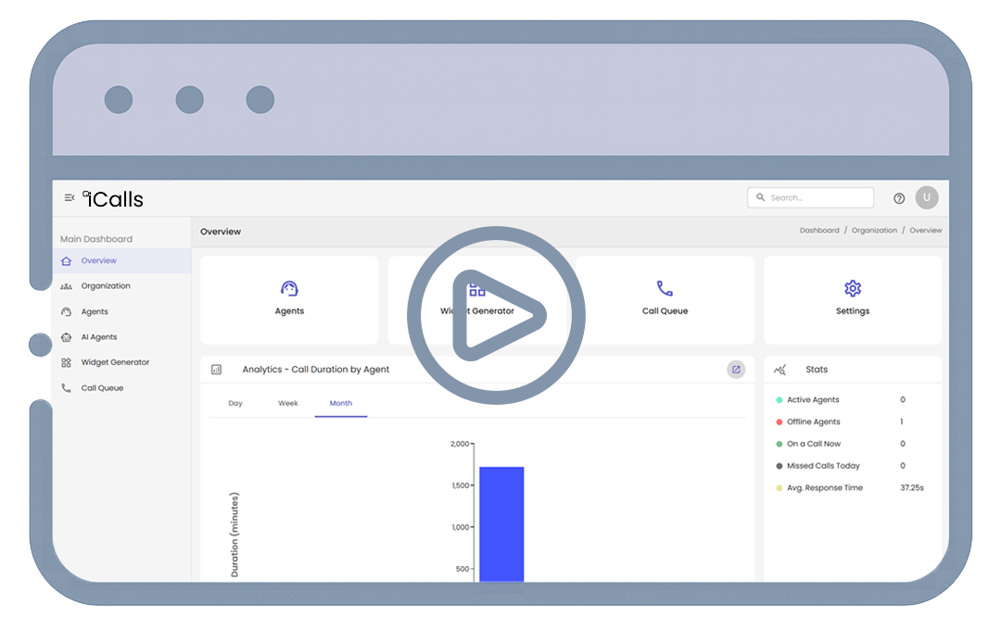Open the user avatar profile menu

coord(926,197)
